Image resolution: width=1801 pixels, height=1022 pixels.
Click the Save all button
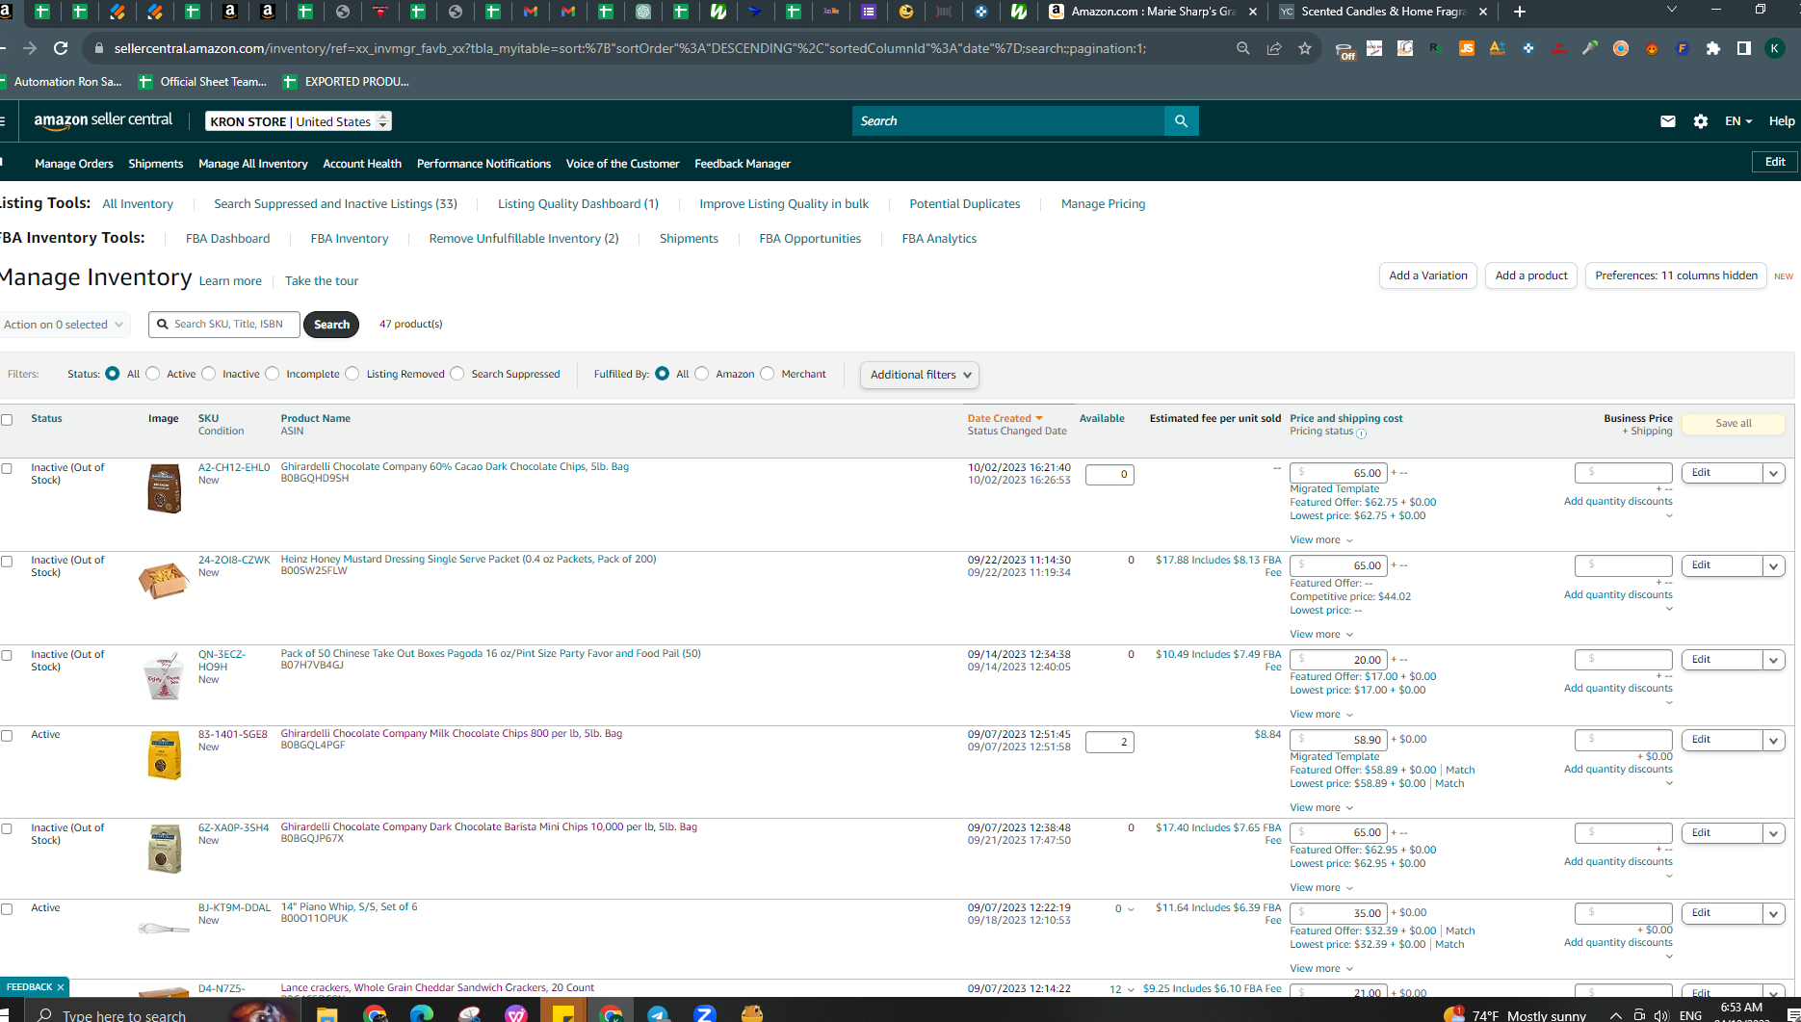(1733, 424)
